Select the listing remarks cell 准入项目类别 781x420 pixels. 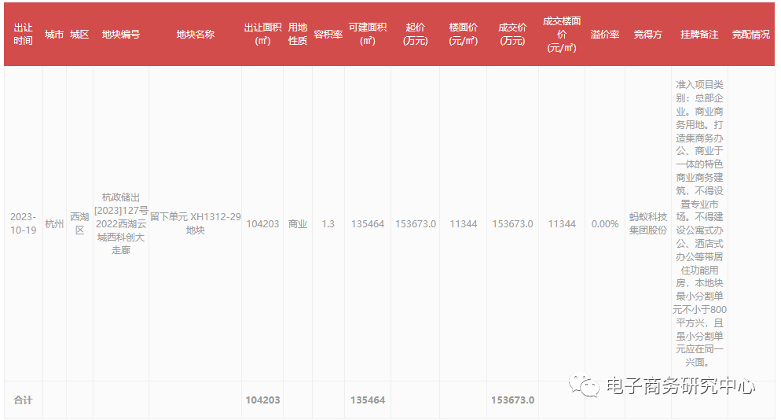point(699,223)
